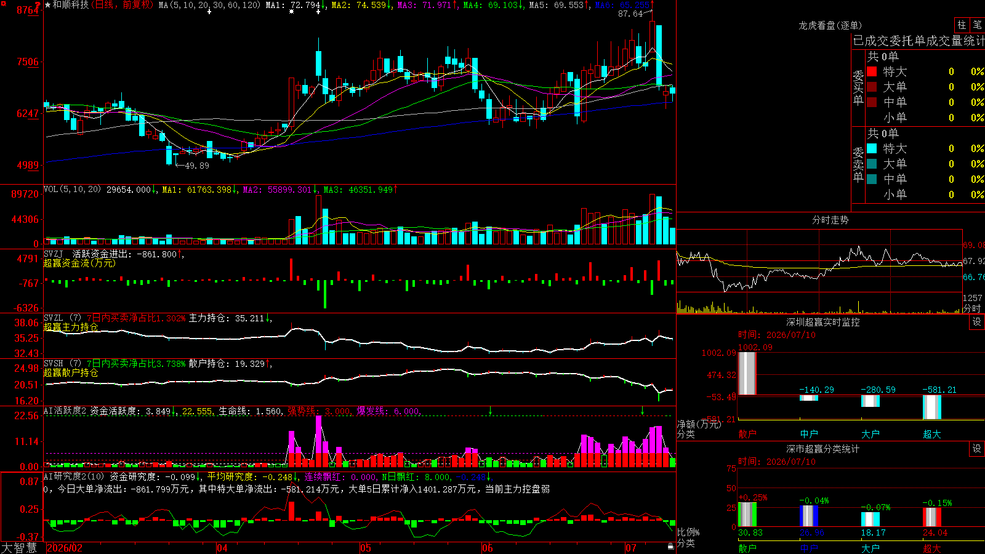This screenshot has width=985, height=554.
Task: Click the white starburst marker above the candlesticks
Action: [291, 12]
